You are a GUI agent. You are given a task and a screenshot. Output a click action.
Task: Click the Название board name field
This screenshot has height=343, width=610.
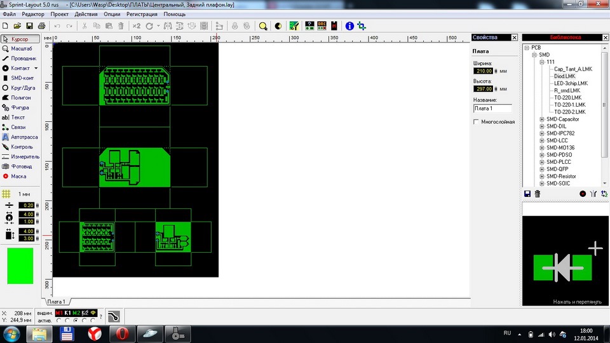492,109
